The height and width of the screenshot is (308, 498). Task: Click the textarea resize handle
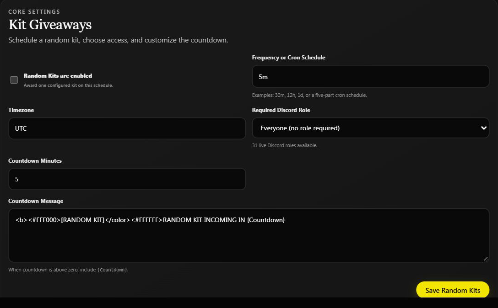pos(486,259)
